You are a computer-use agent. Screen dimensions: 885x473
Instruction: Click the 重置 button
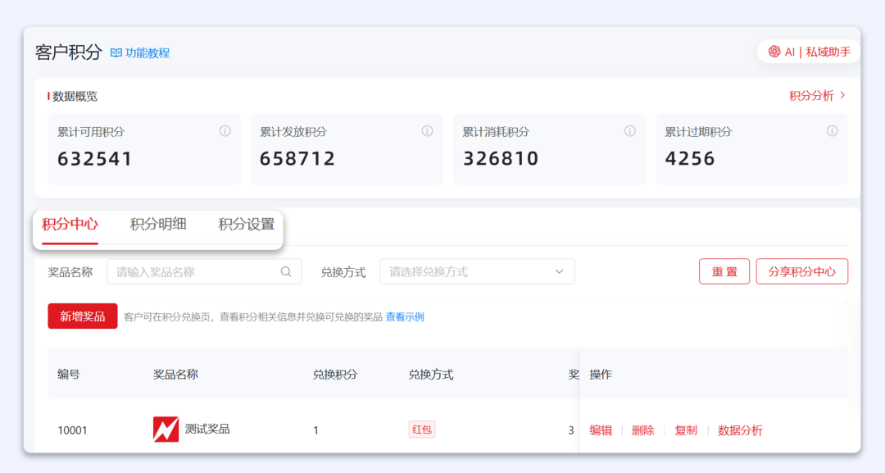tap(724, 271)
